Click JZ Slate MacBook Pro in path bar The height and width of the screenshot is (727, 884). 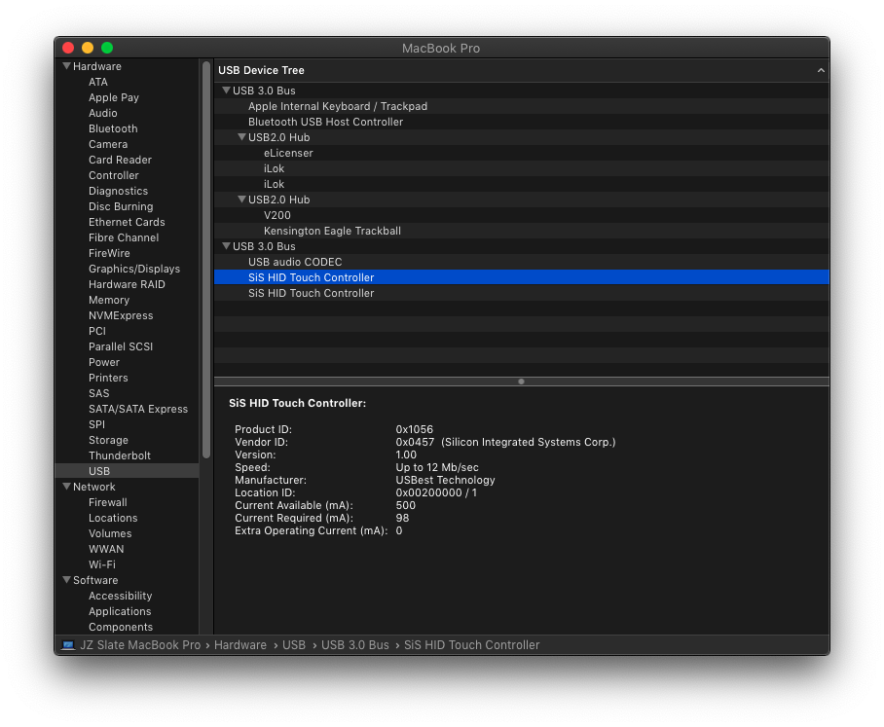click(x=140, y=645)
